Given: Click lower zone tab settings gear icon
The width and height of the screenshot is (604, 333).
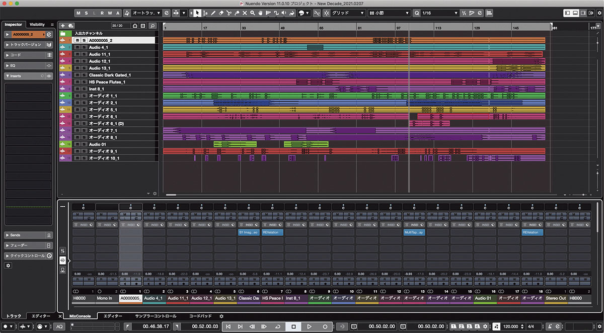Looking at the screenshot, I should [221, 316].
